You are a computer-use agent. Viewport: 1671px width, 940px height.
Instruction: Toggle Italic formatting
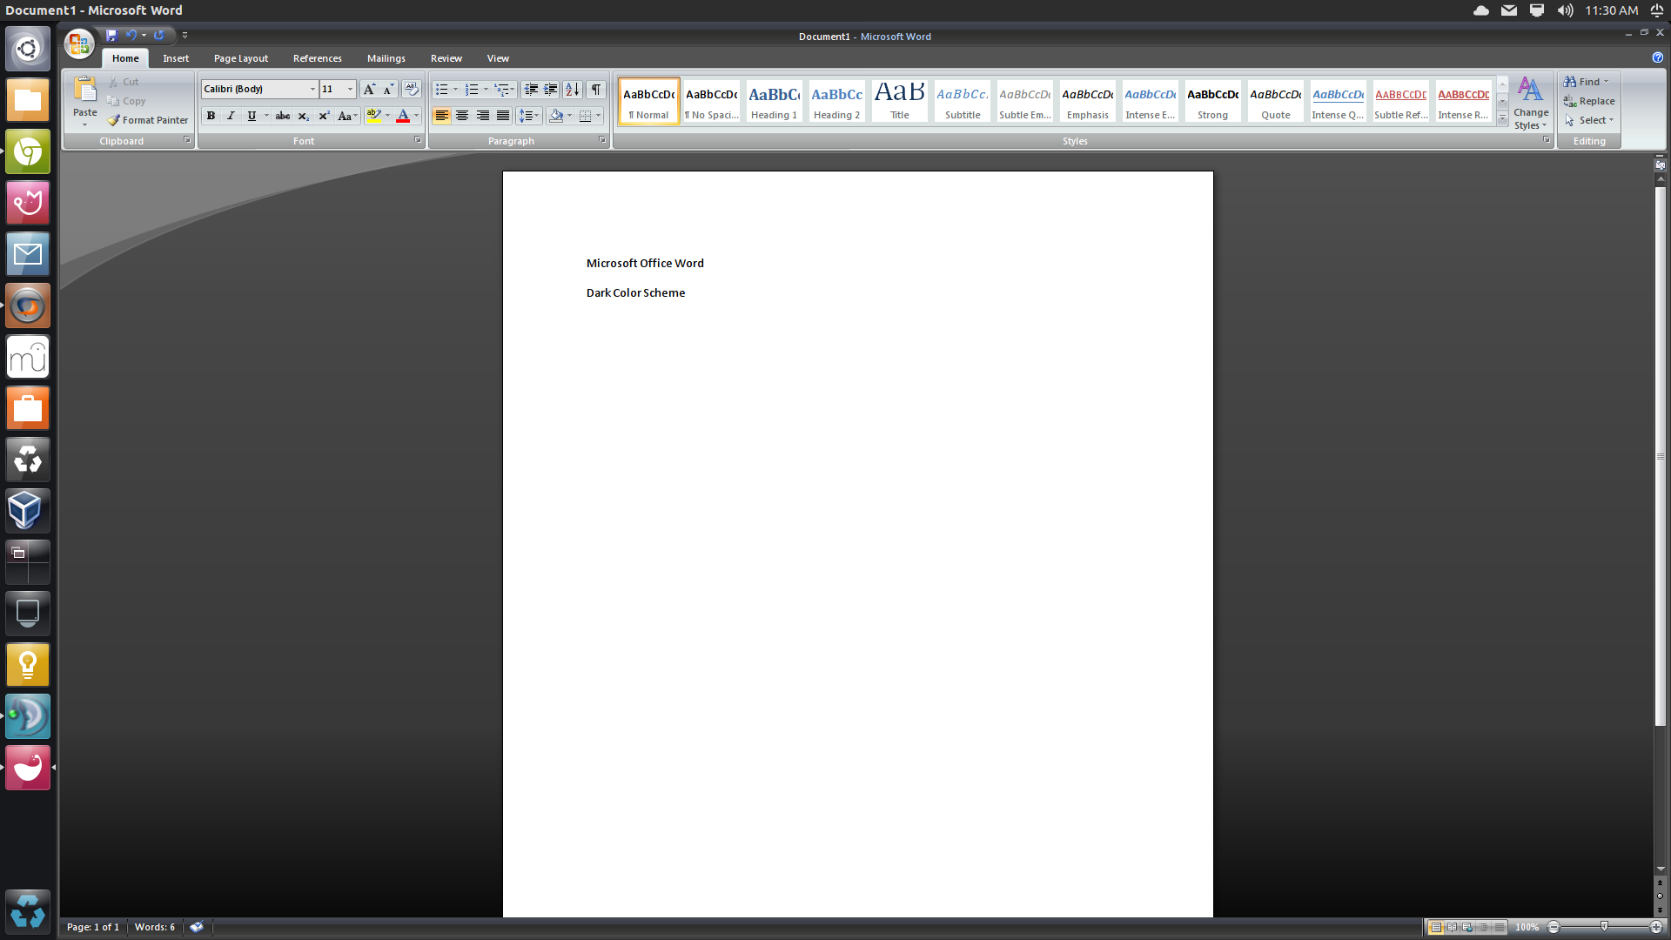[231, 116]
